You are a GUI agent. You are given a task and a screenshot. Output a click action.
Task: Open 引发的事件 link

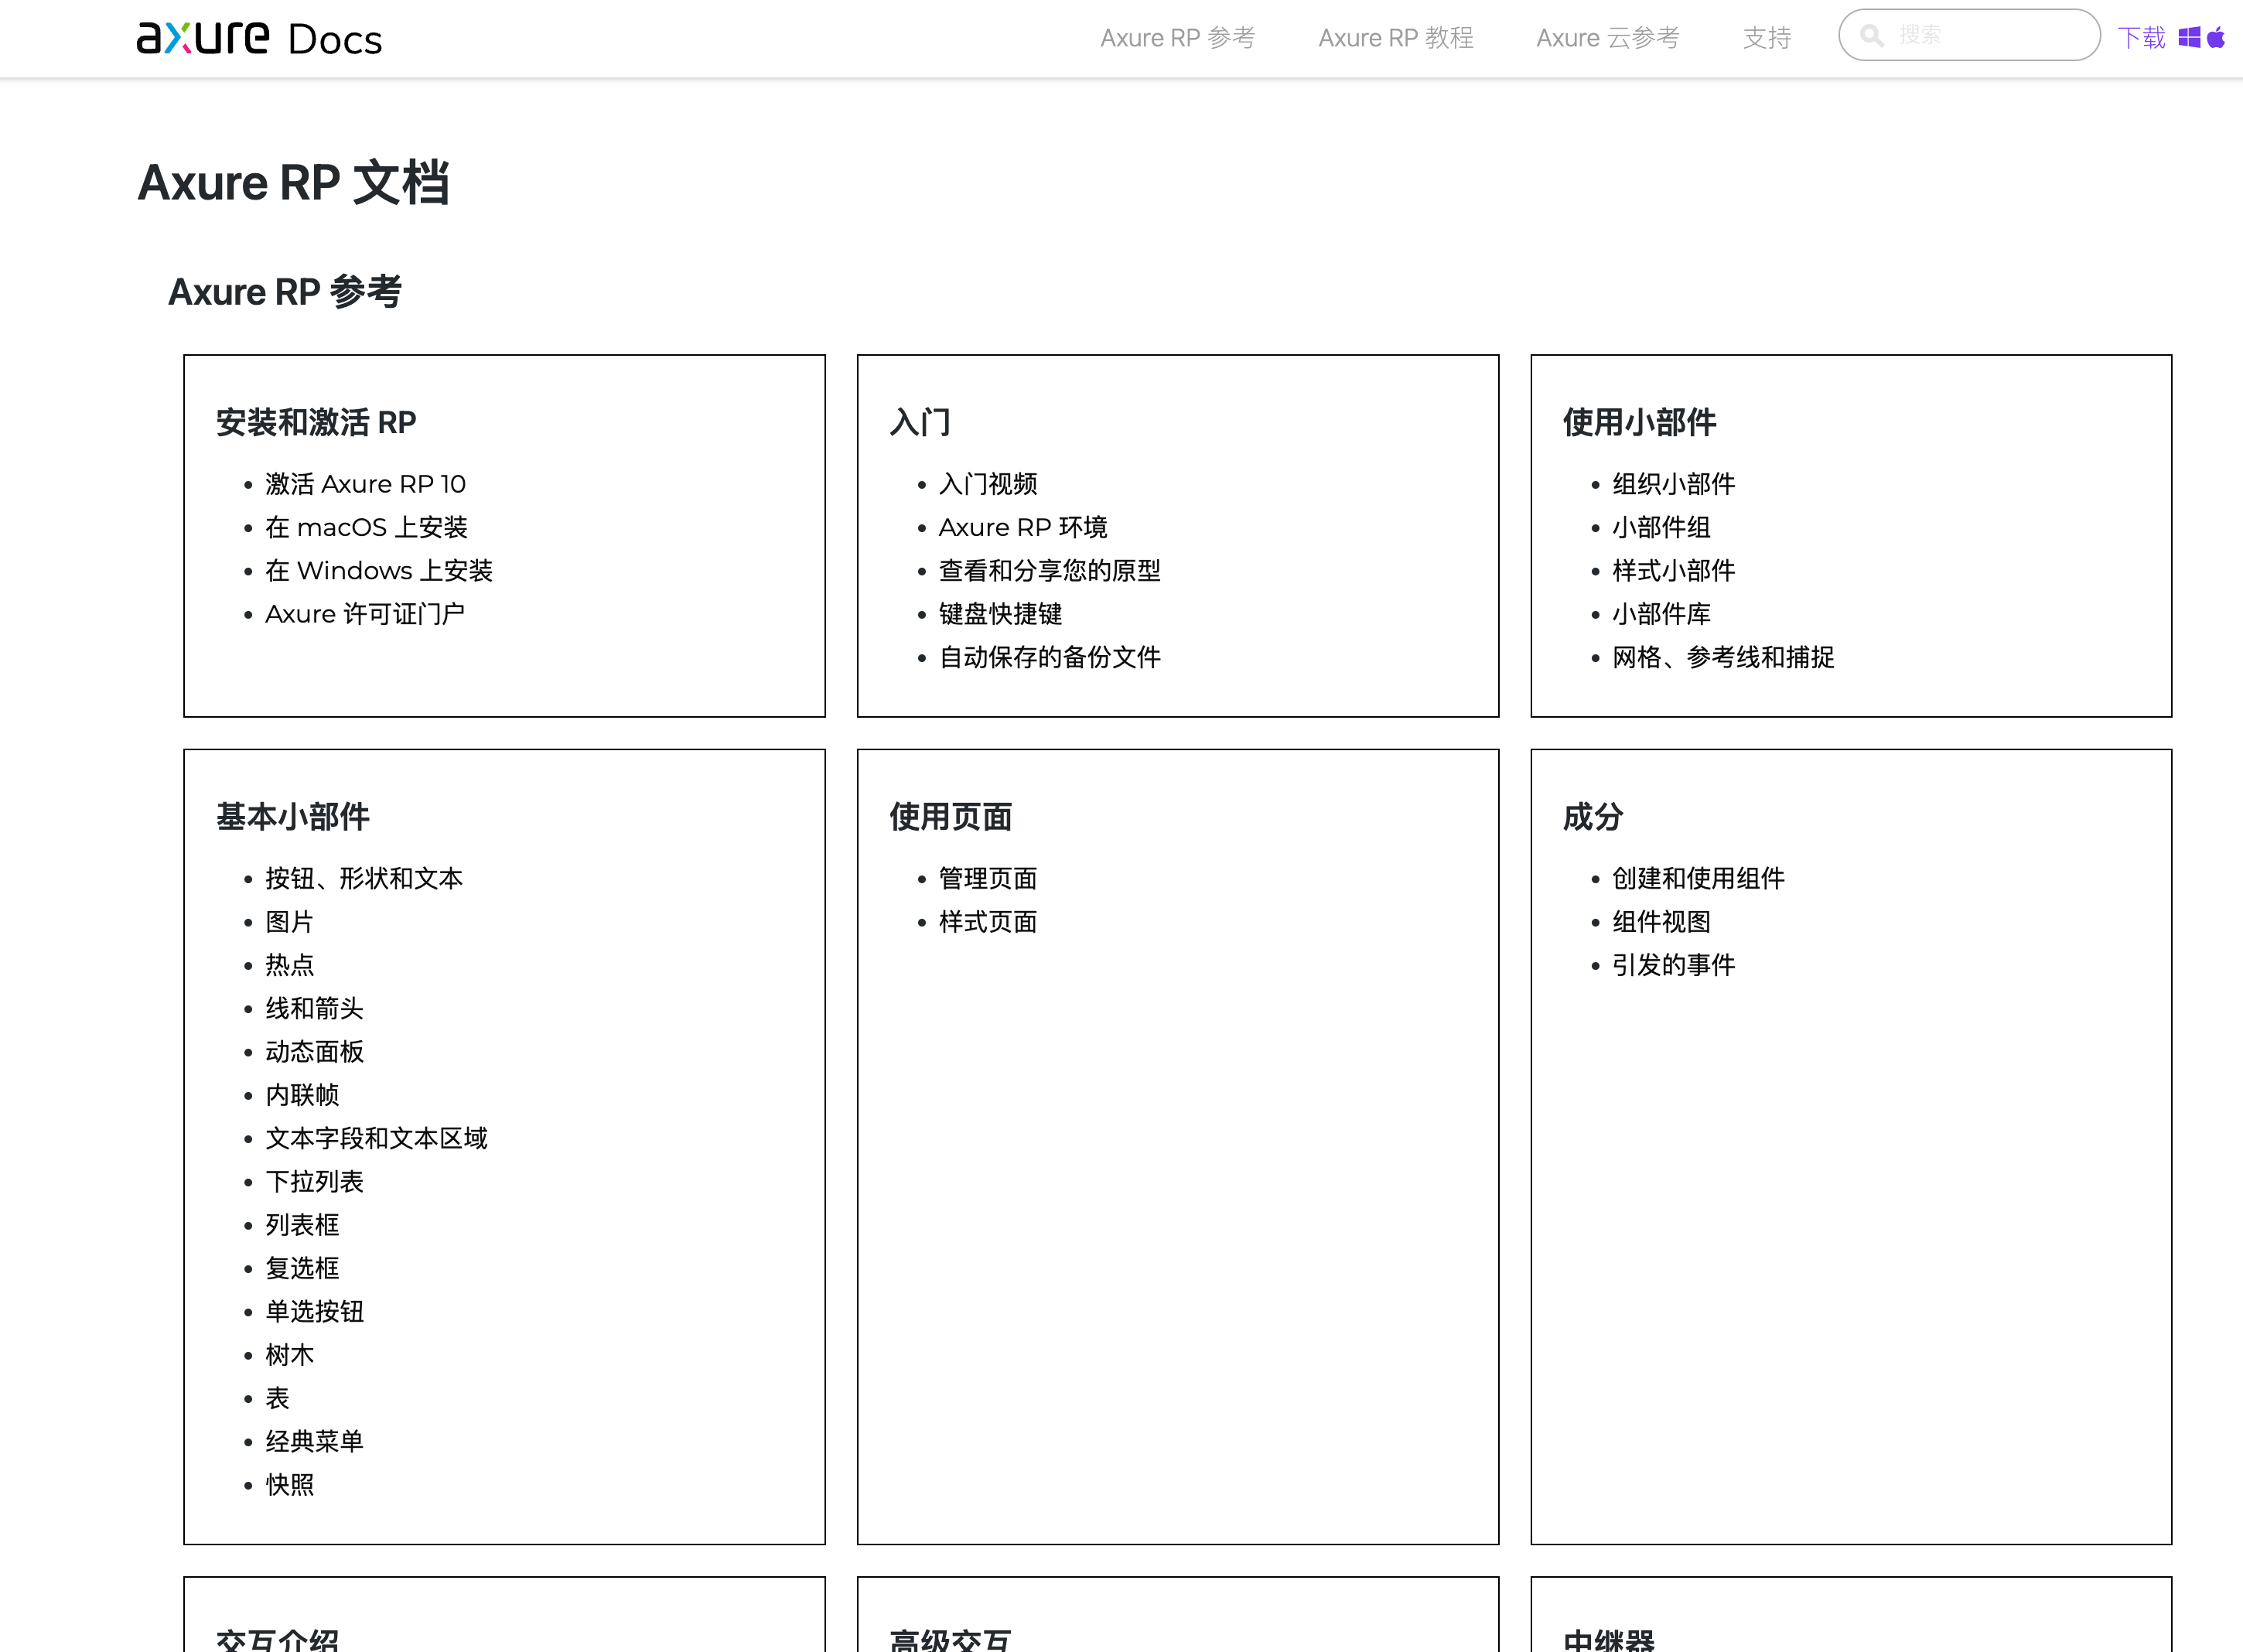[1673, 965]
